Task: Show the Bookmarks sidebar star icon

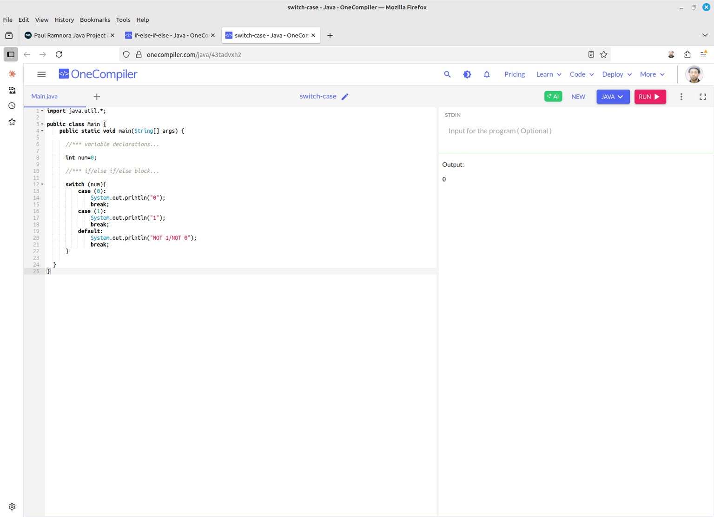Action: [12, 122]
